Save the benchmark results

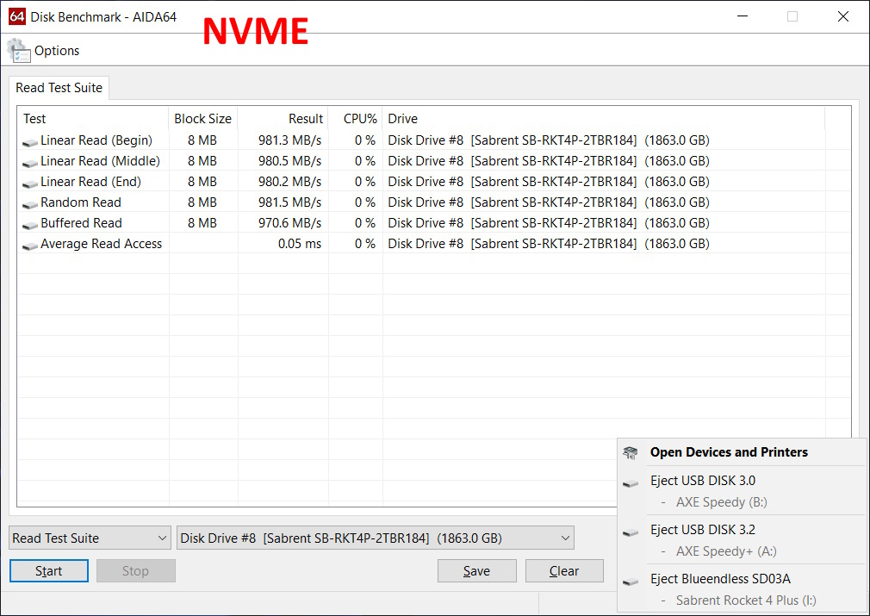click(x=476, y=571)
